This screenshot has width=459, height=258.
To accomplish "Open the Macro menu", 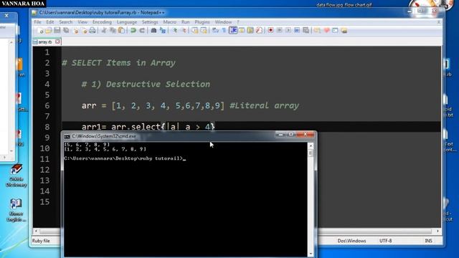I will [169, 22].
